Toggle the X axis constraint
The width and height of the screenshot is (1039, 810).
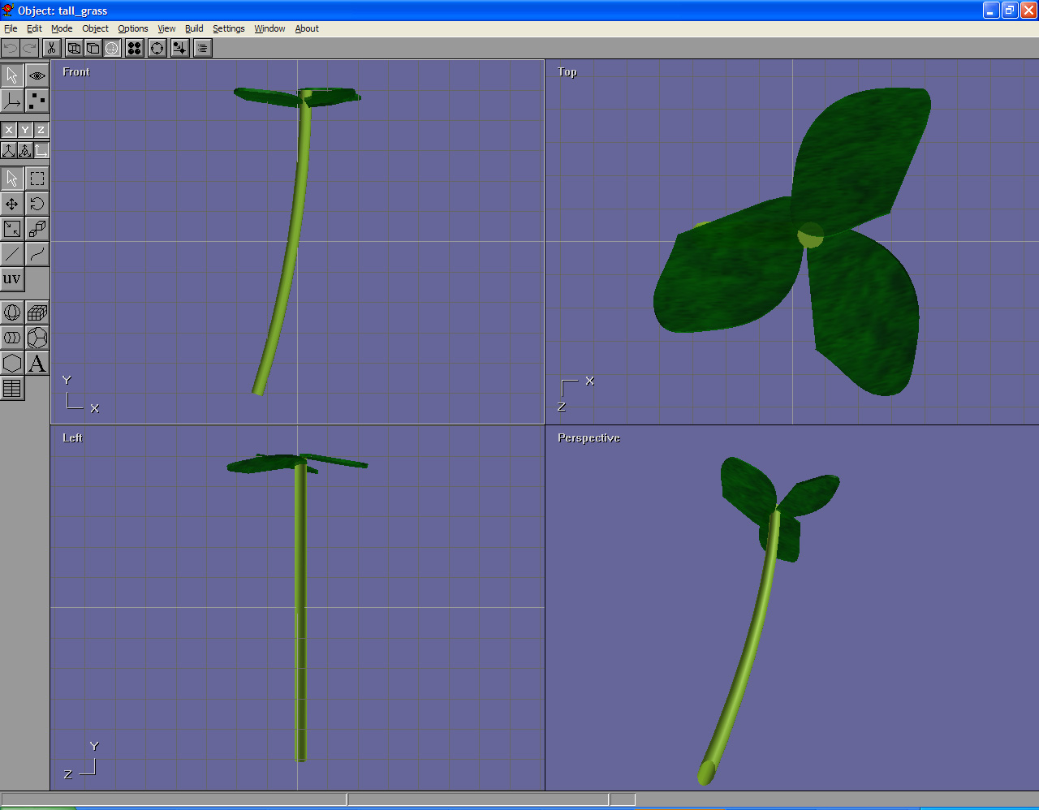click(9, 130)
